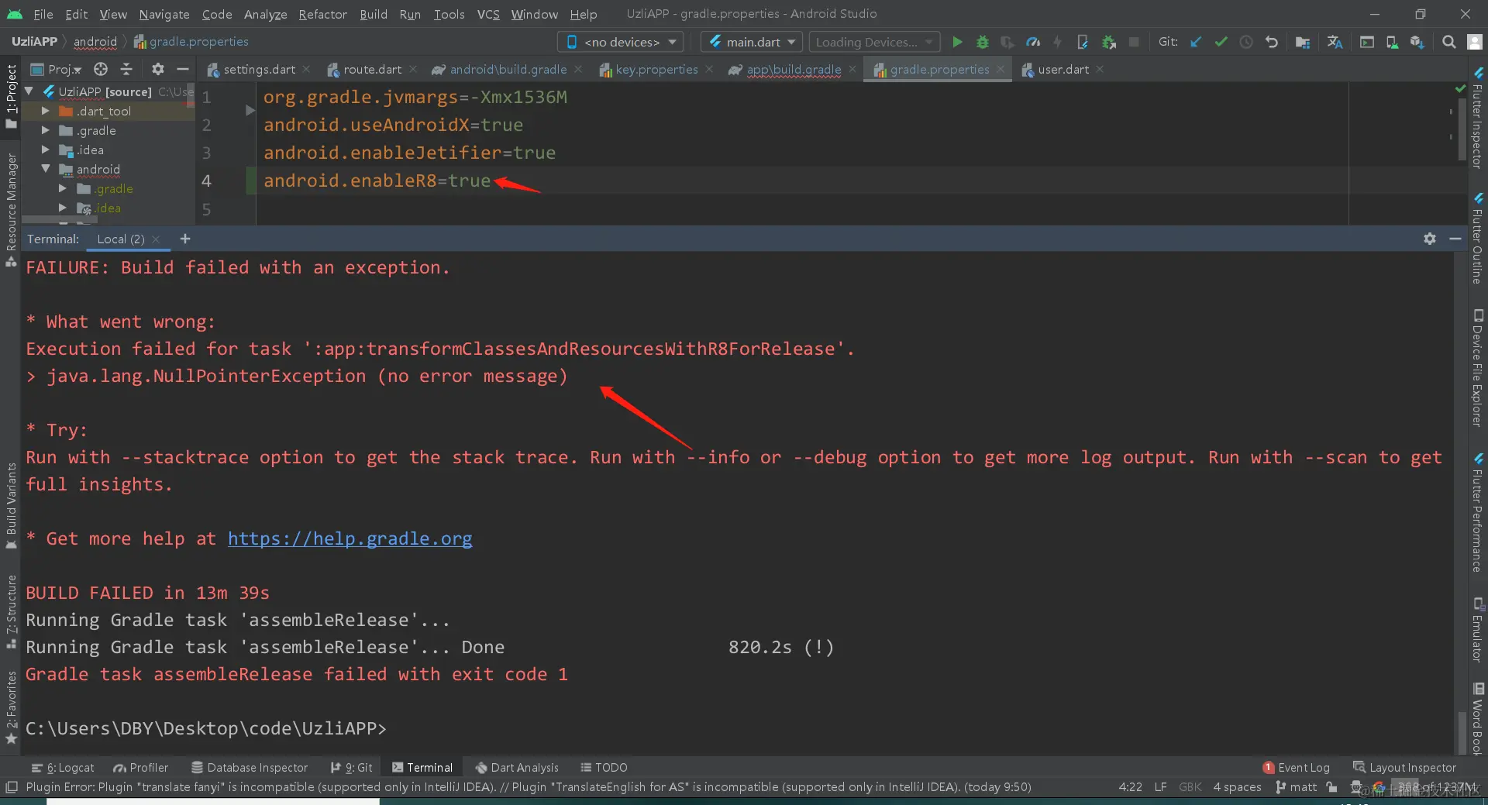Open the Profiler tool window
This screenshot has width=1488, height=805.
(141, 767)
